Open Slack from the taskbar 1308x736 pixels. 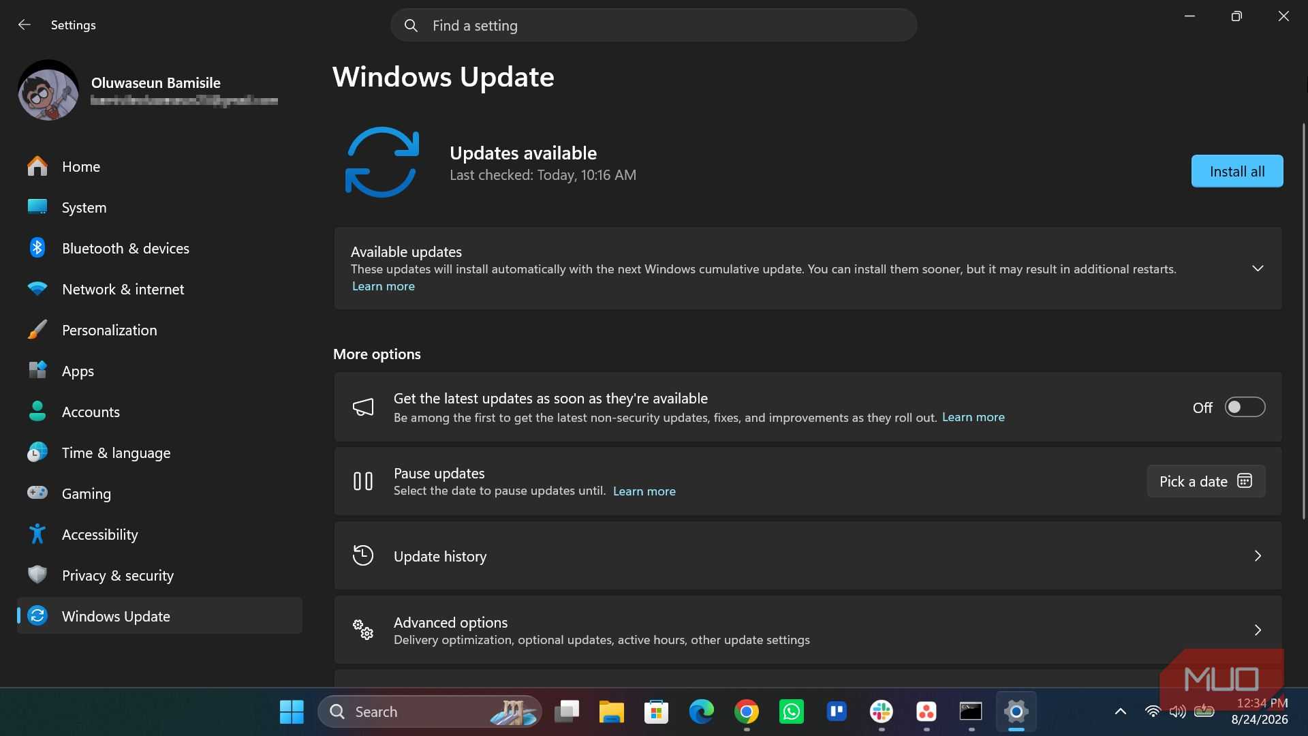coord(882,712)
